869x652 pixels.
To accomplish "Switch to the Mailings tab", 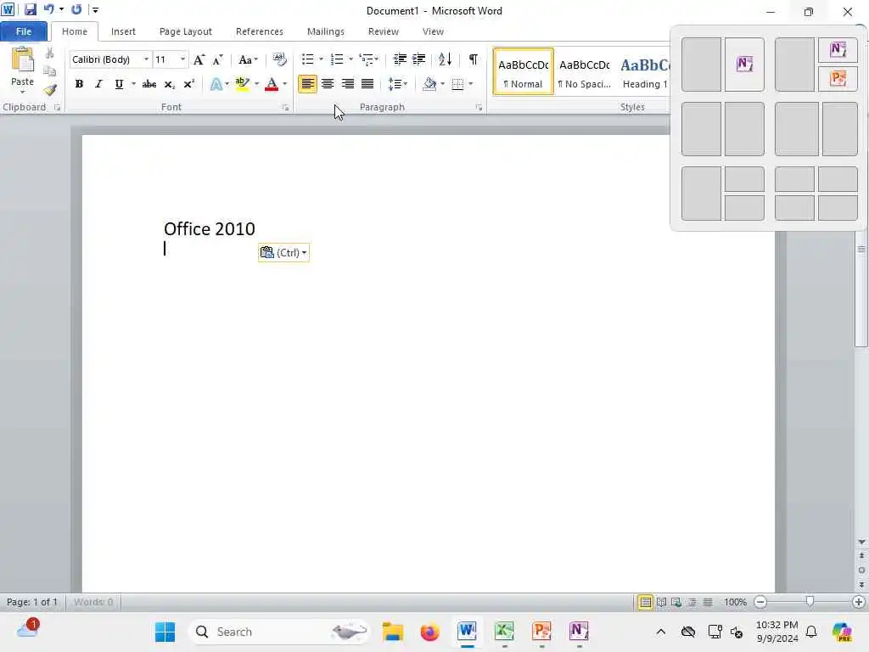I will pyautogui.click(x=326, y=31).
